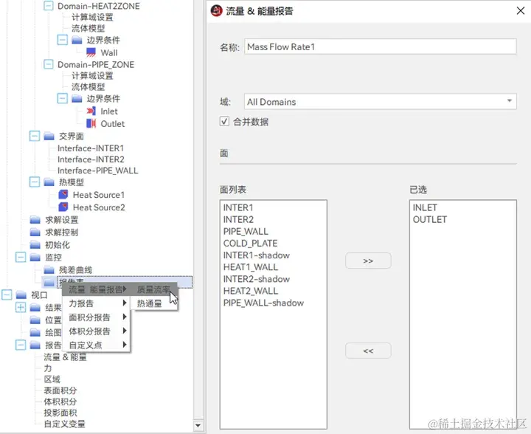The image size is (531, 434).
Task: Choose 质量流率 from the submenu
Action: [153, 289]
